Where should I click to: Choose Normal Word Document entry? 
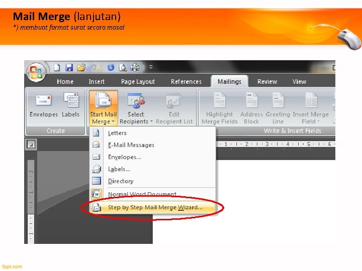point(152,194)
